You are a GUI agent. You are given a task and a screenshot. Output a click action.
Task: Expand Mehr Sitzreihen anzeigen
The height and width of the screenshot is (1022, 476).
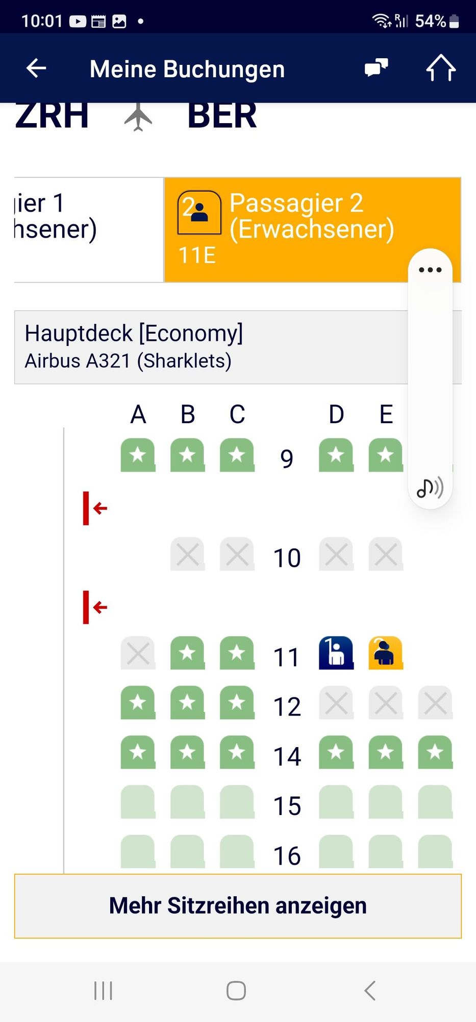238,906
